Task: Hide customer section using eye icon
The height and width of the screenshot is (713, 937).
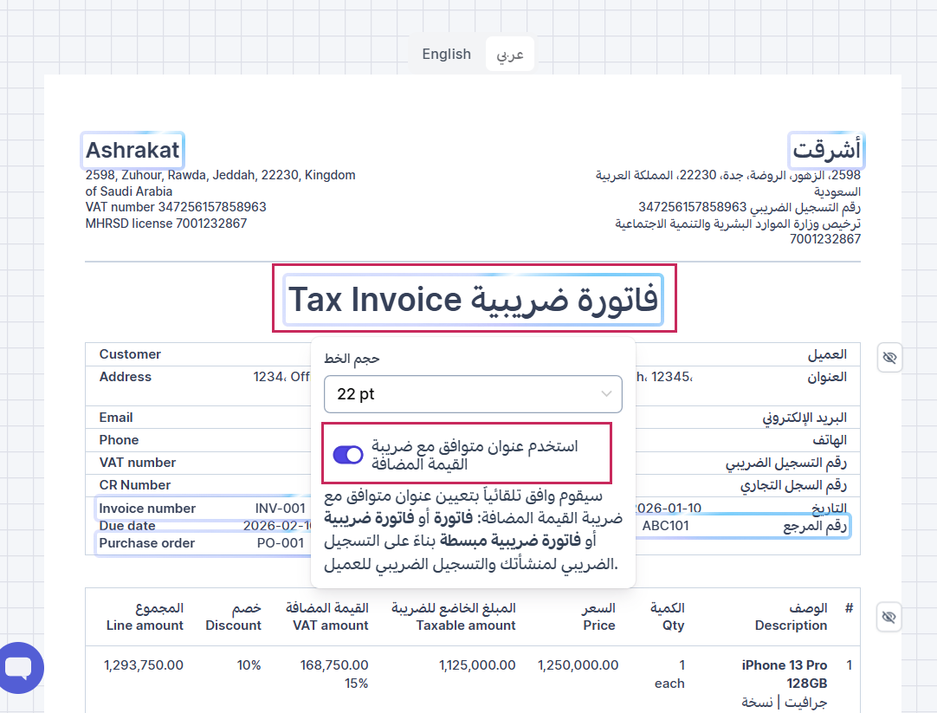Action: point(890,357)
